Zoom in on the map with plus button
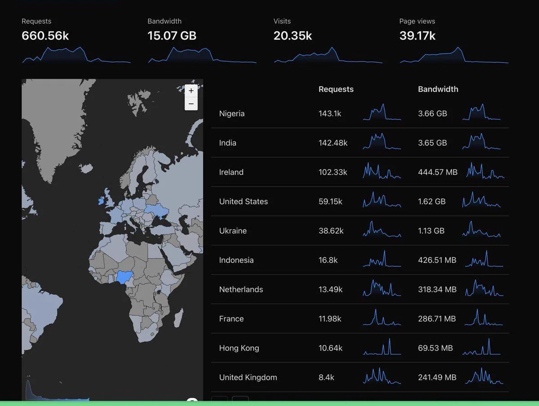The width and height of the screenshot is (539, 406). tap(191, 91)
